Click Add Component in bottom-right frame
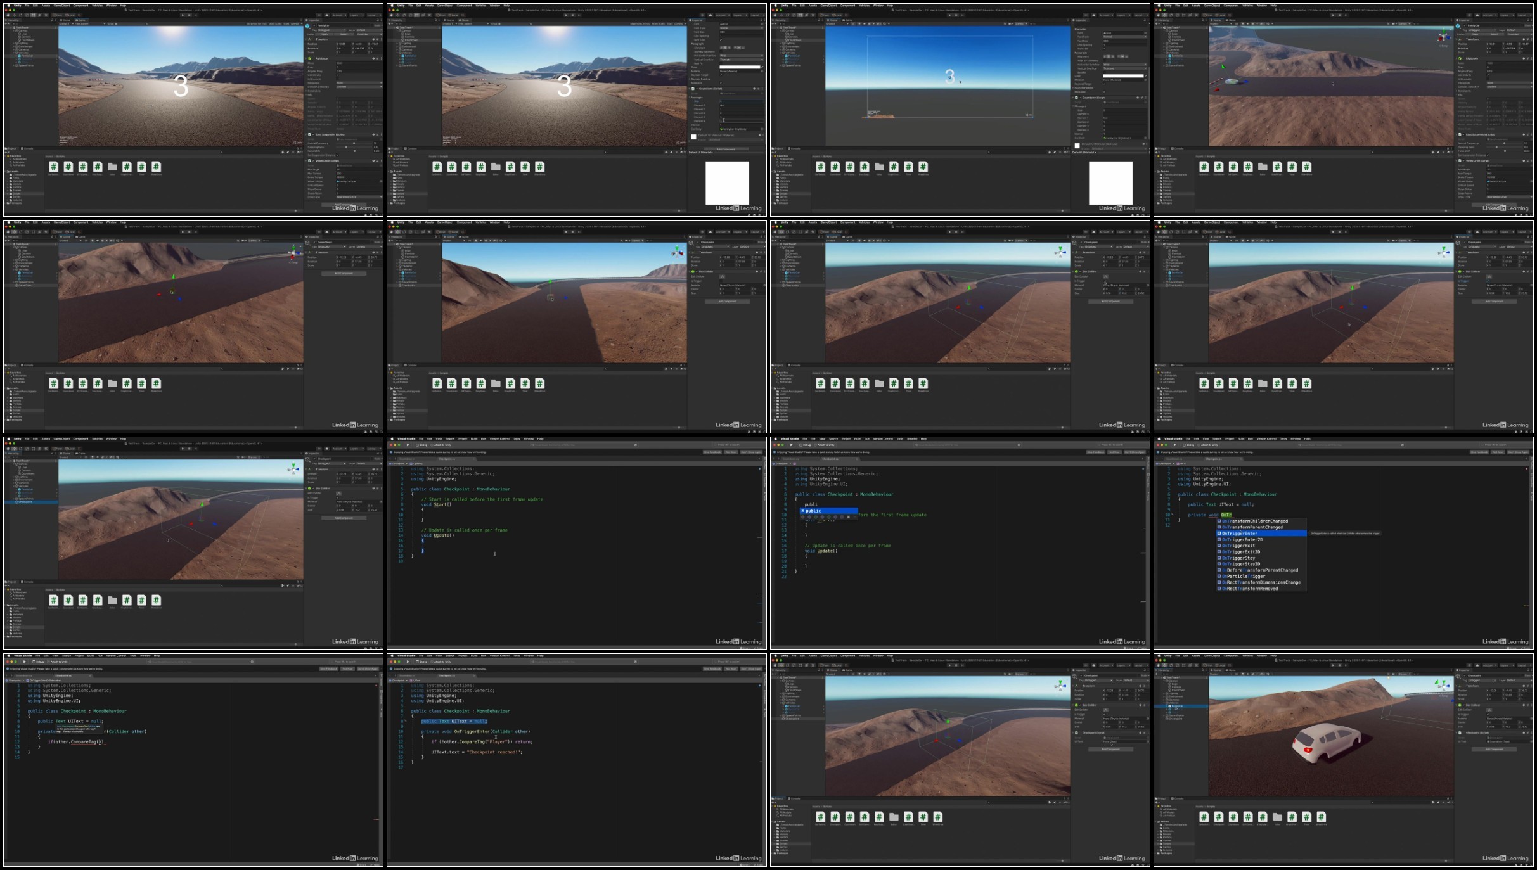The image size is (1537, 870). tap(1495, 749)
